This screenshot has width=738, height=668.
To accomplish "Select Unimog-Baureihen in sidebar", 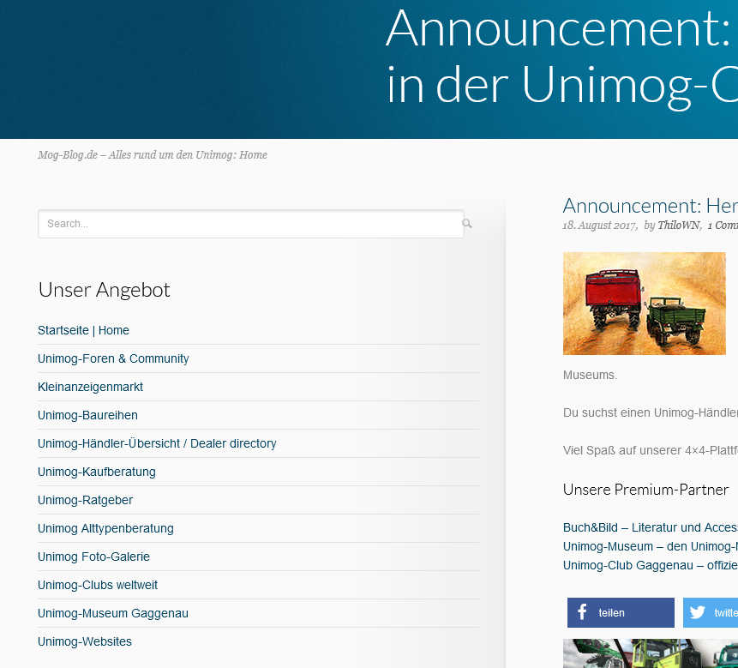I will coord(87,415).
